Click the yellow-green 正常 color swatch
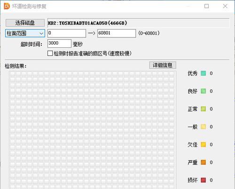This screenshot has height=189, width=235. (x=204, y=109)
